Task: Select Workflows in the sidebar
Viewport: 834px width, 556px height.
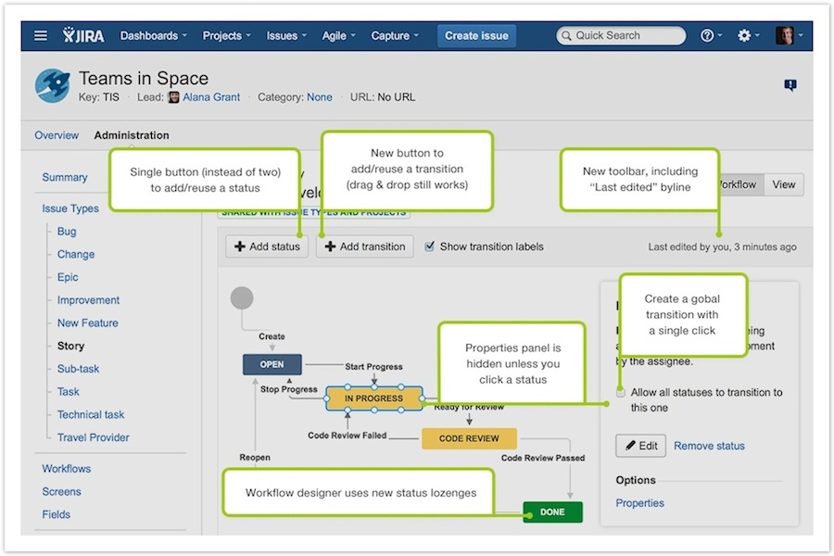Action: click(x=67, y=469)
